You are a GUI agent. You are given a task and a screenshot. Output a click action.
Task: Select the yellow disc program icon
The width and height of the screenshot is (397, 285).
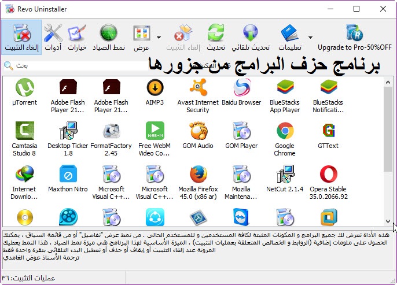[x=24, y=217]
